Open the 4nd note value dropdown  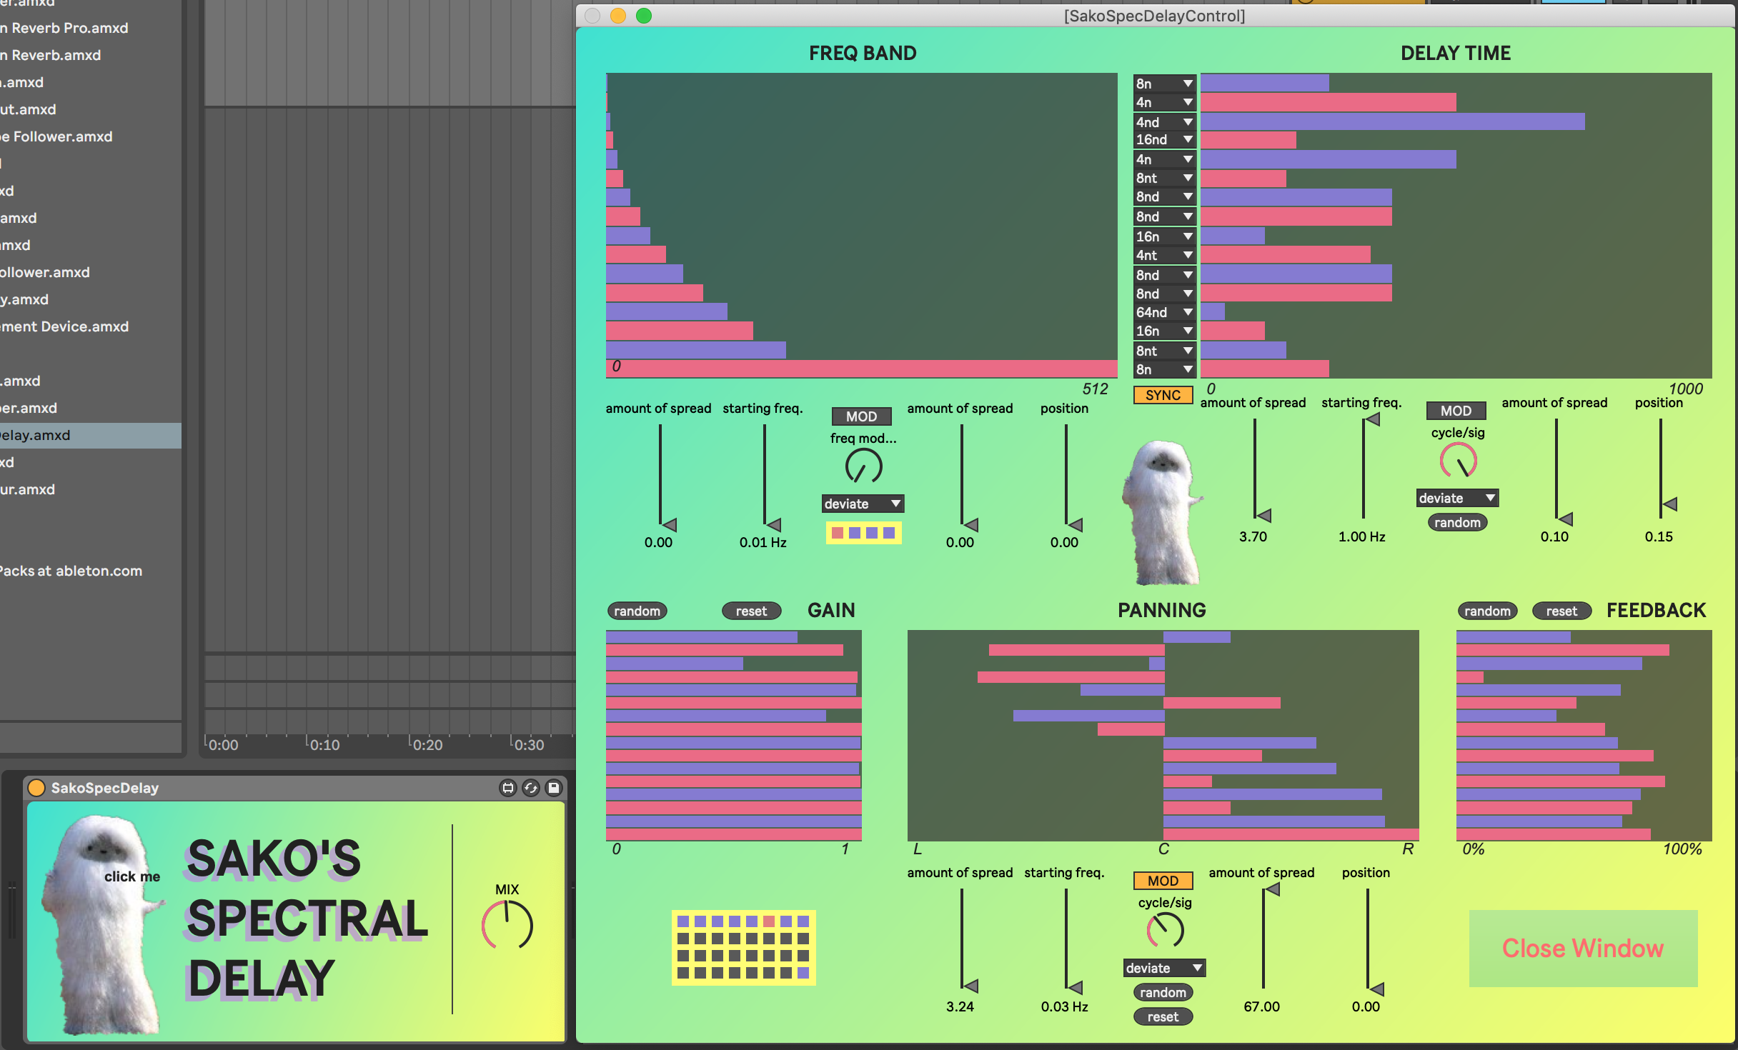pos(1164,122)
